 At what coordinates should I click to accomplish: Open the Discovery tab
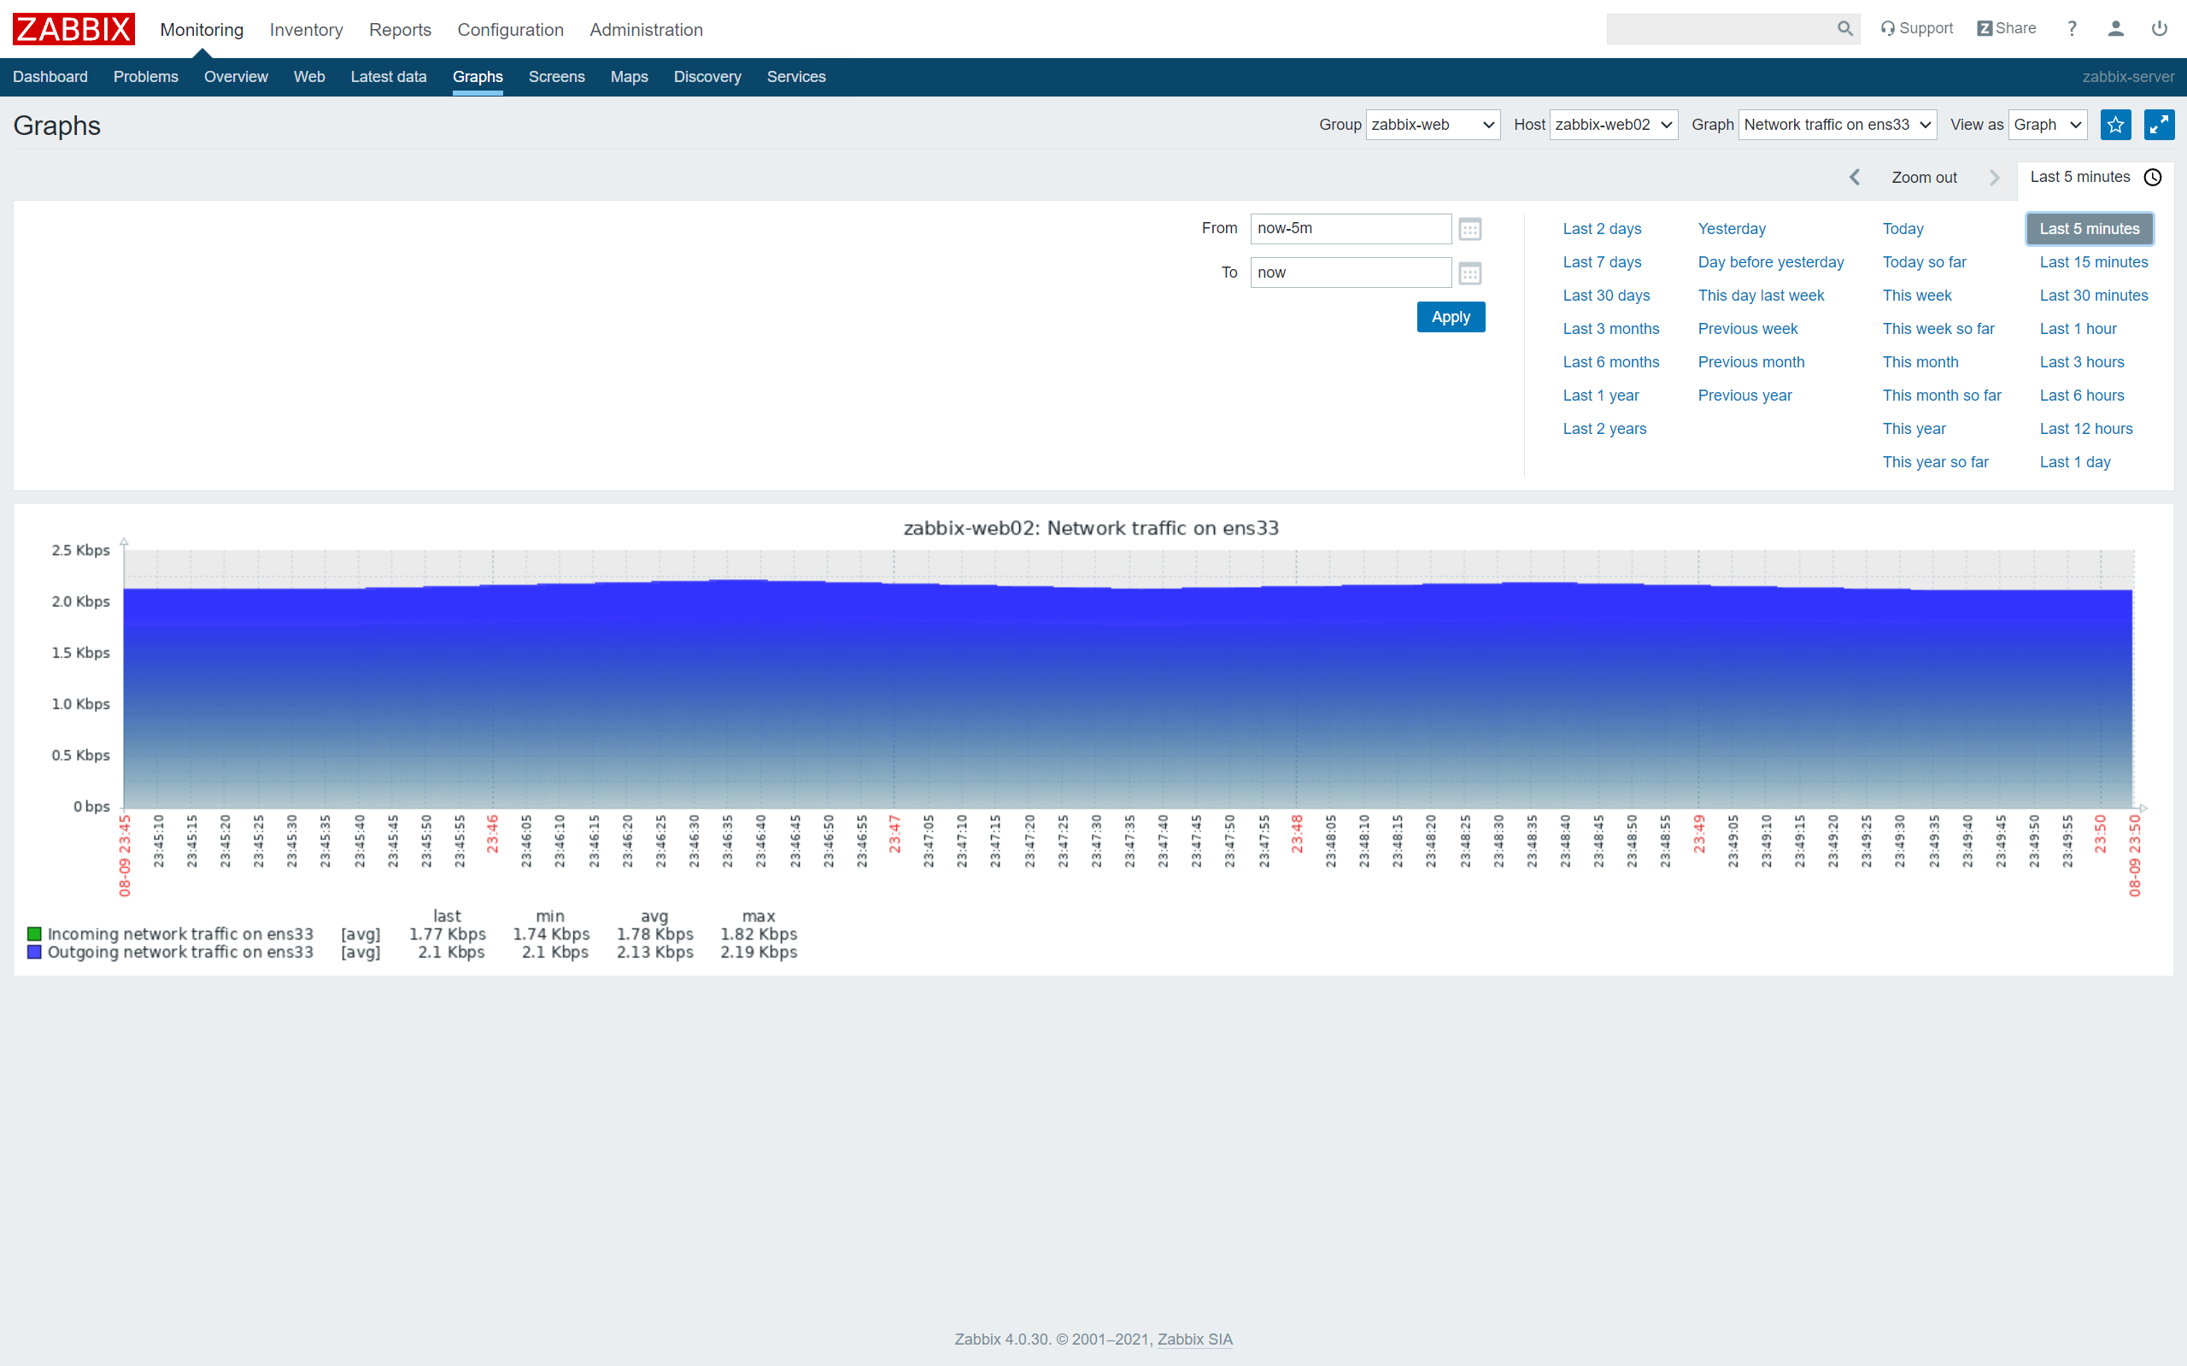[x=707, y=77]
